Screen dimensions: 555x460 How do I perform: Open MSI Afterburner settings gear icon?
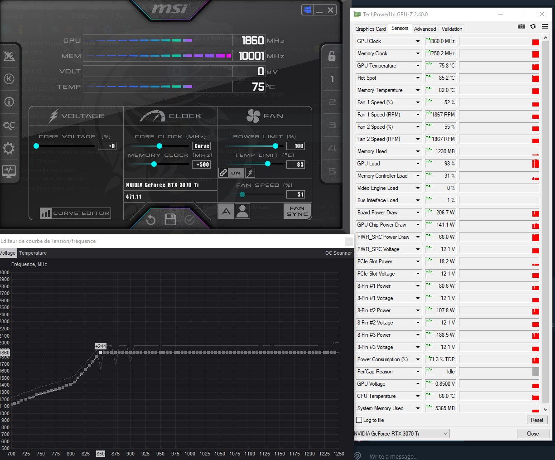click(9, 149)
